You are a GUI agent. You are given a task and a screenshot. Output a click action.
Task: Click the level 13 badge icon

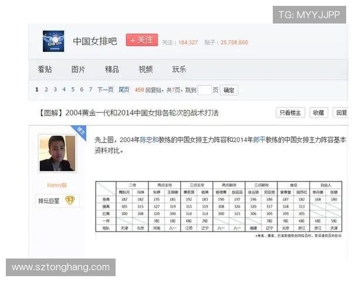[x=70, y=200]
